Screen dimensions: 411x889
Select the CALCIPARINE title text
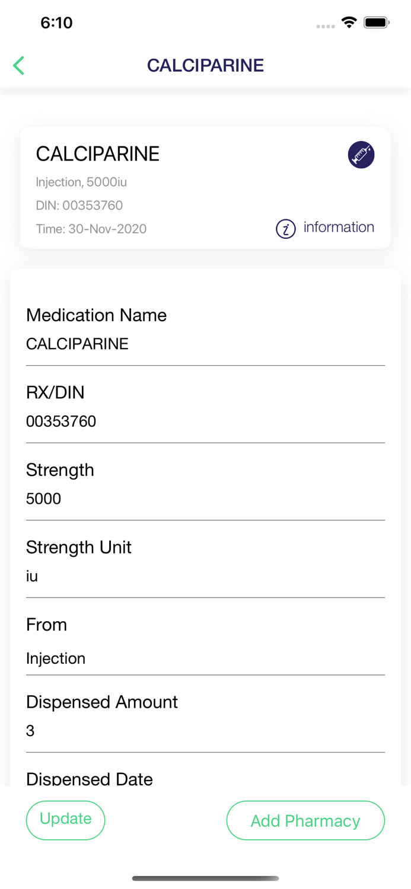click(205, 65)
